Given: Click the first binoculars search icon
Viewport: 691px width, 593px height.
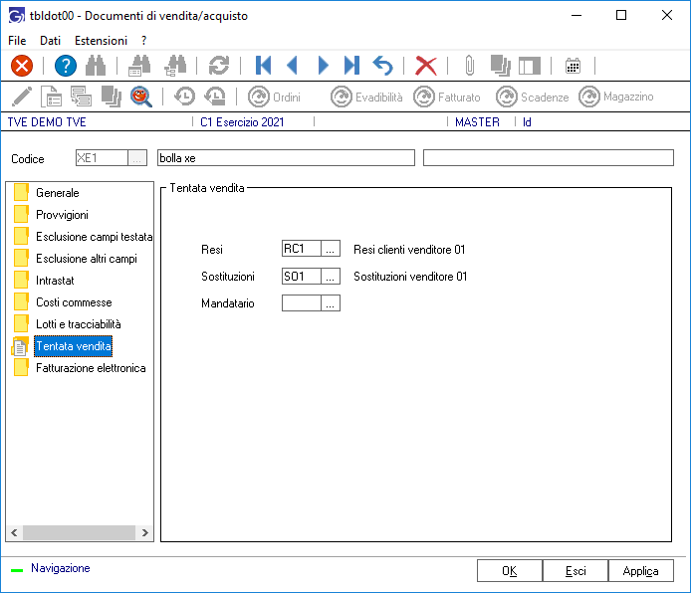Looking at the screenshot, I should 96,66.
